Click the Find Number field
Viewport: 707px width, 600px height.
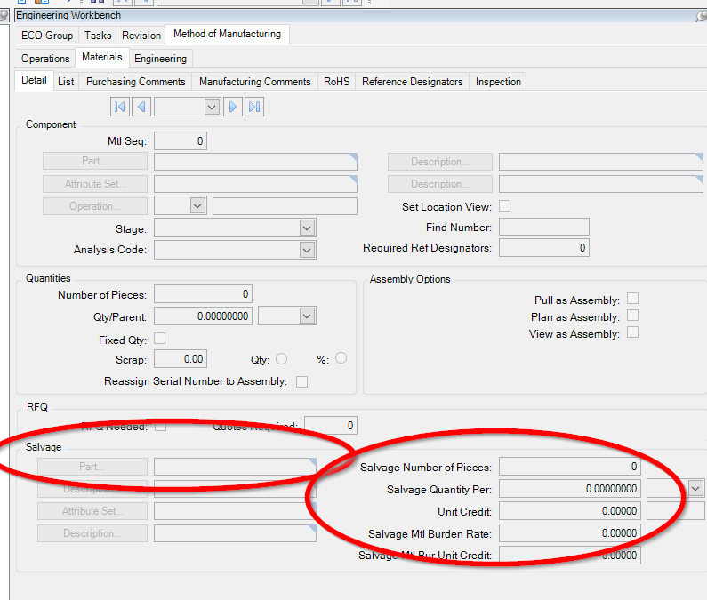pos(544,227)
